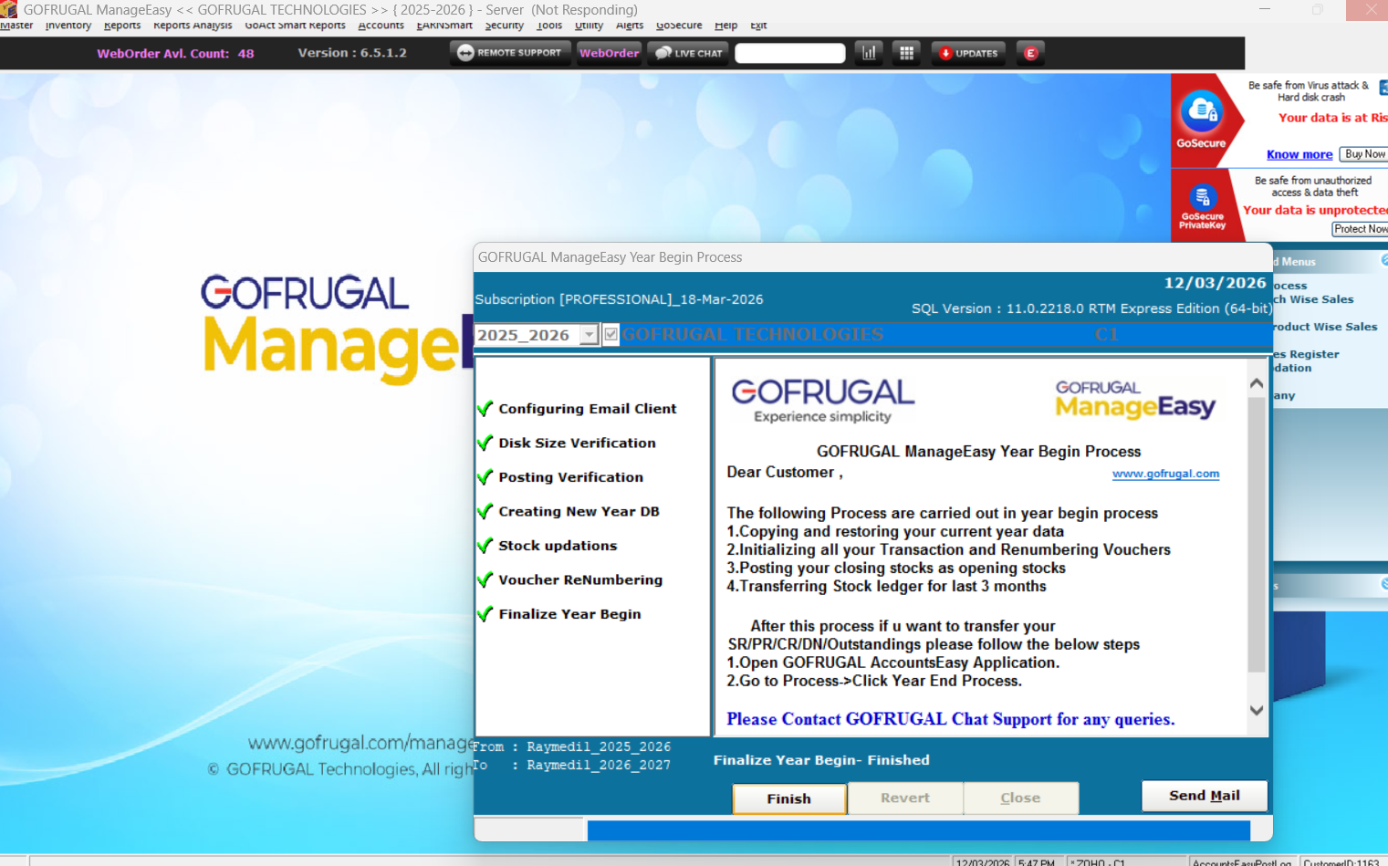
Task: Open the Tools menu
Action: pyautogui.click(x=549, y=26)
